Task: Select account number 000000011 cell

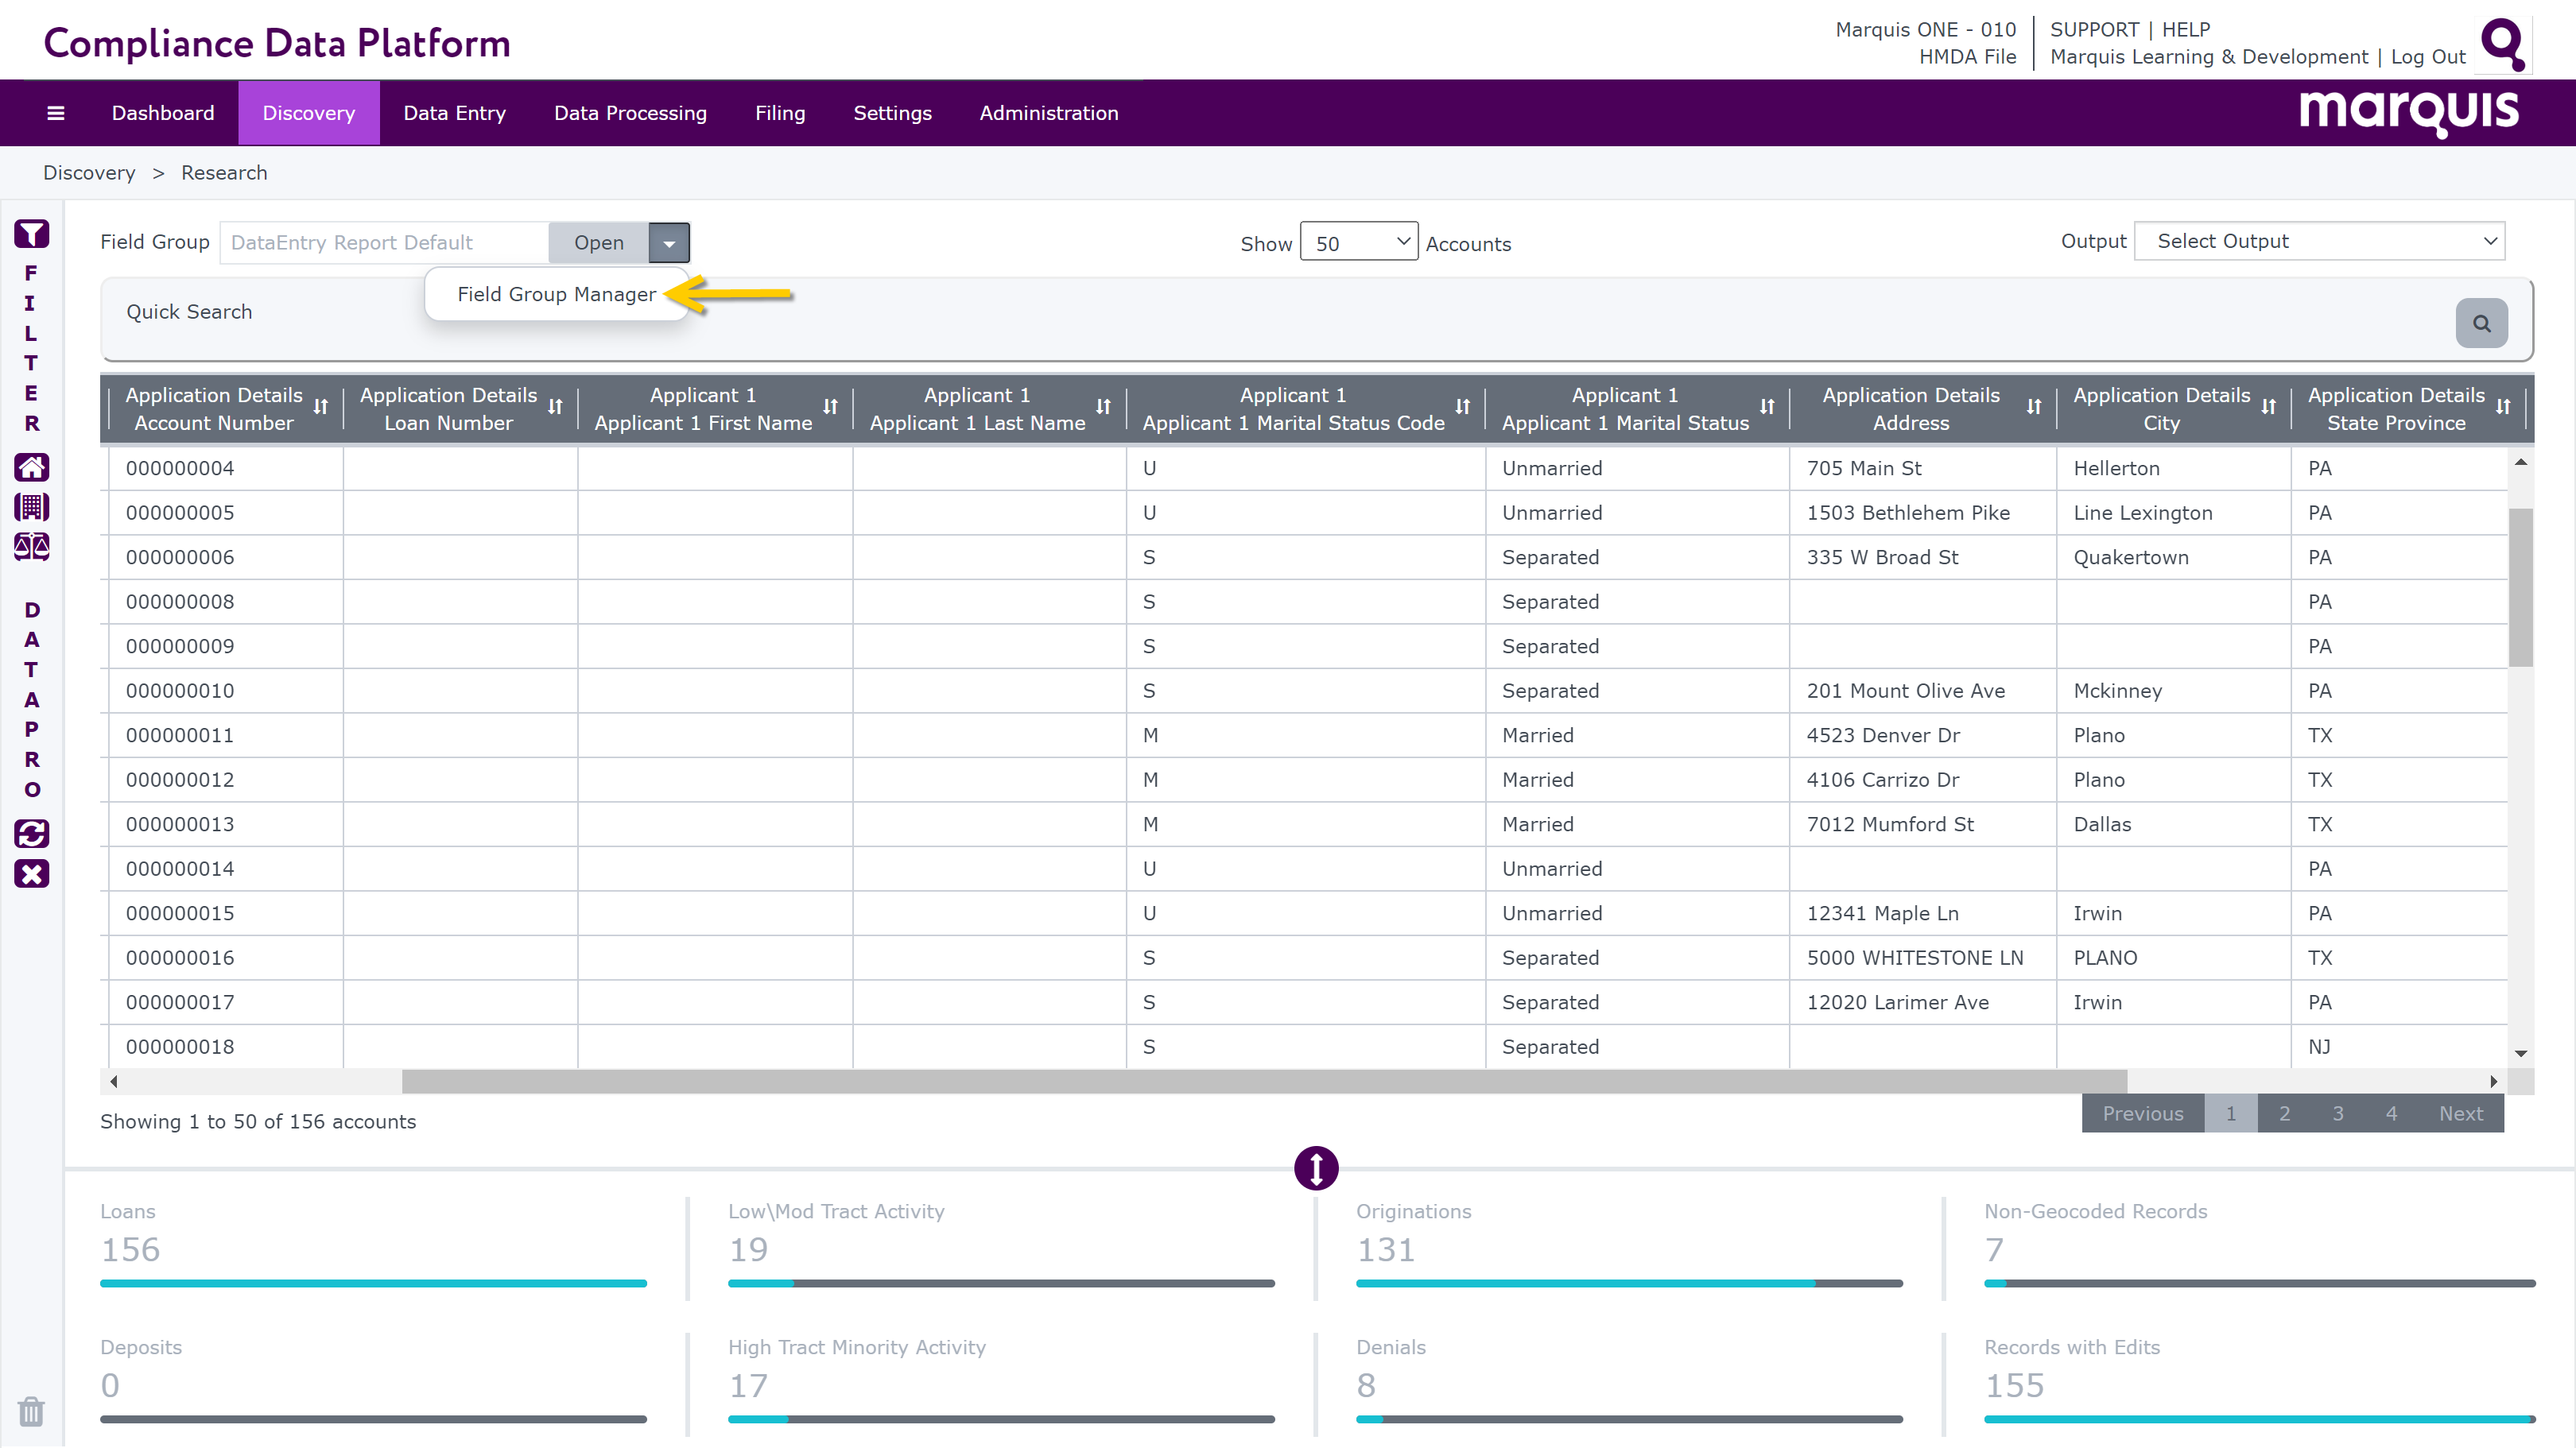Action: 225,735
